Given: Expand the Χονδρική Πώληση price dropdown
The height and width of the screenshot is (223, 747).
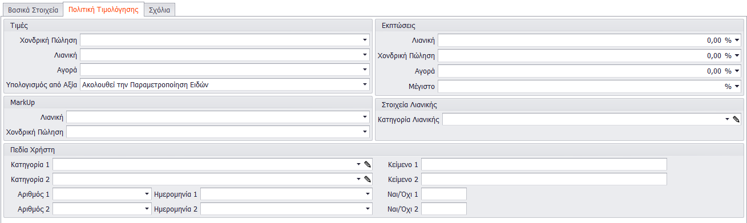Looking at the screenshot, I should (365, 40).
